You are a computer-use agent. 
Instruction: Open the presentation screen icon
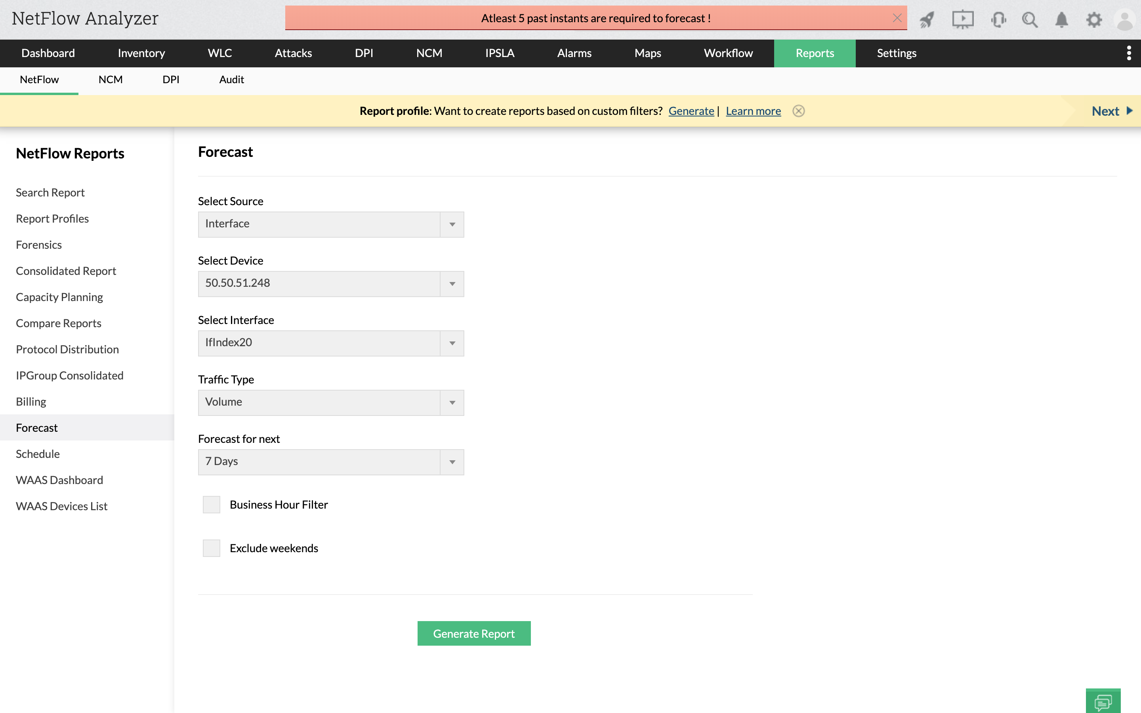point(962,20)
